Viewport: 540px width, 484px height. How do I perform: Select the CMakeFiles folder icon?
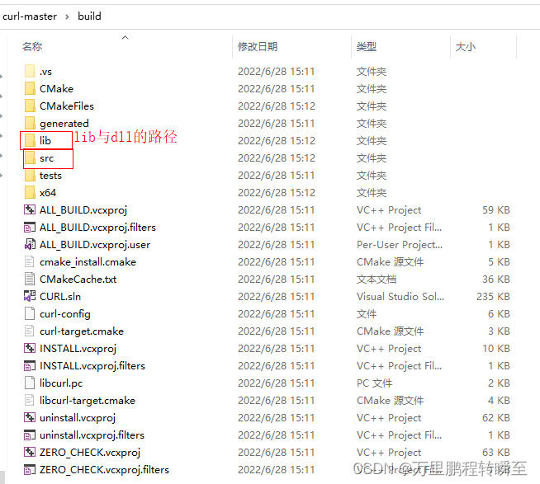[30, 106]
